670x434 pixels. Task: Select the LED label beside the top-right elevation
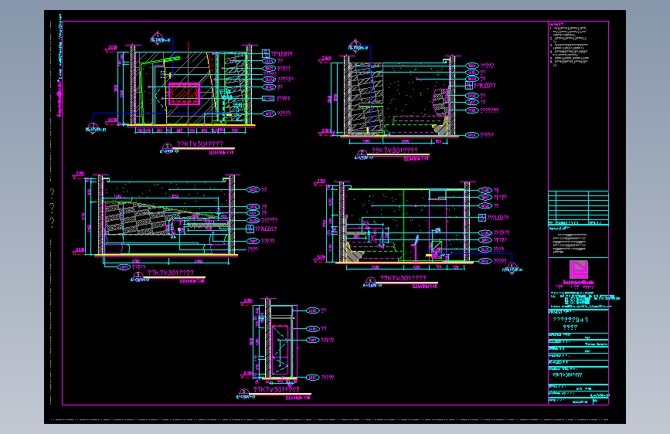[484, 86]
